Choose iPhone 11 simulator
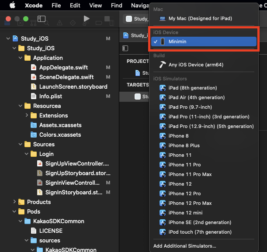The width and height of the screenshot is (267, 252). [x=204, y=155]
